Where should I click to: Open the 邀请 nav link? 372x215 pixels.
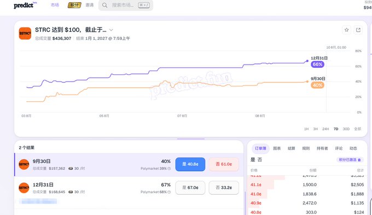(x=89, y=5)
